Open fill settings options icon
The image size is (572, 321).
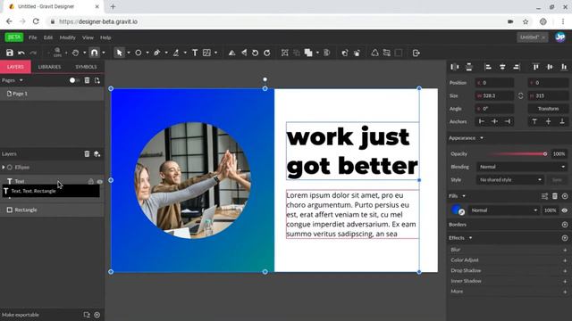[x=544, y=196]
